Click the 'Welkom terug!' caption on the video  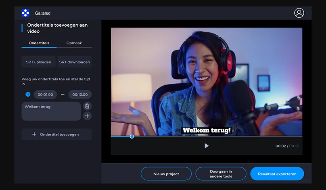click(x=207, y=130)
